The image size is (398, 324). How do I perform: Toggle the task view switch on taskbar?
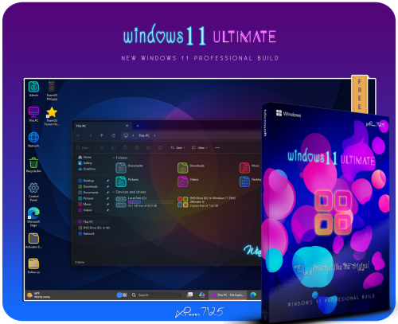coord(122,295)
